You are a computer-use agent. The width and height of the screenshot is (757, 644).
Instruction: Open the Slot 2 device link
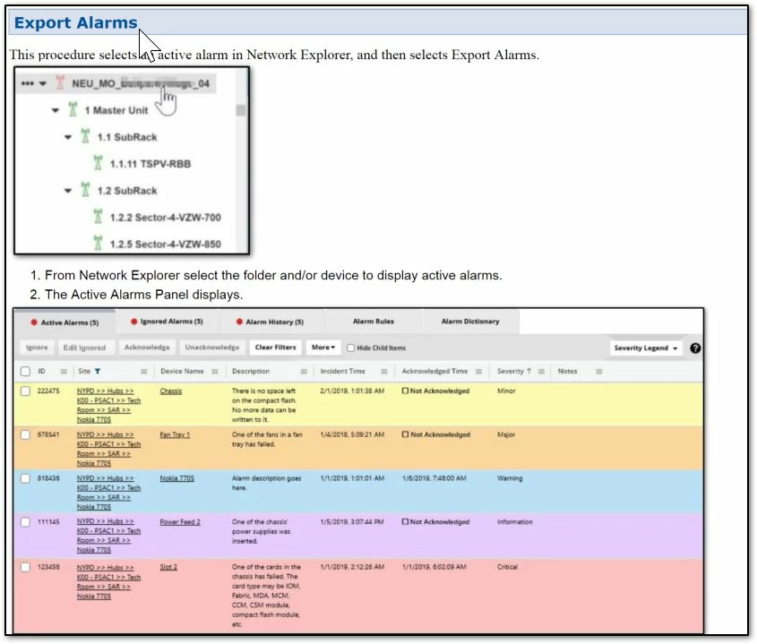click(168, 567)
